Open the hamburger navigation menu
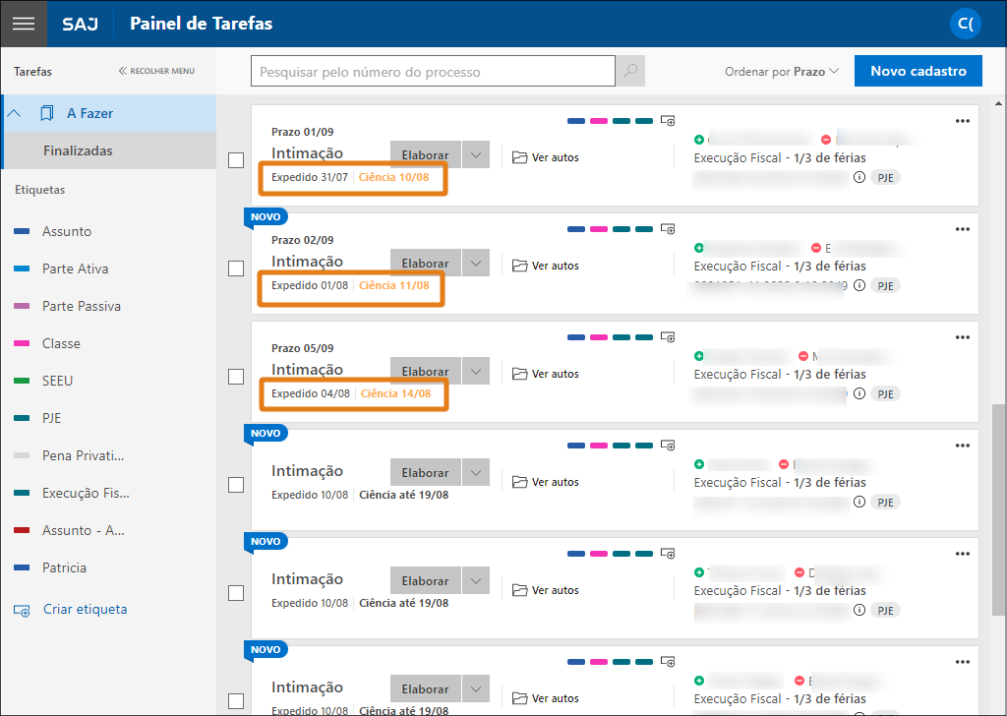The width and height of the screenshot is (1007, 716). (x=24, y=24)
